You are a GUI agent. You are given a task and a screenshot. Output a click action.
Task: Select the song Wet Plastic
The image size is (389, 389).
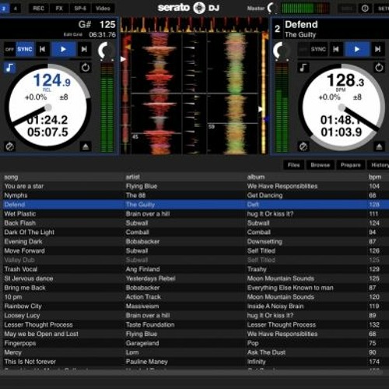point(20,214)
